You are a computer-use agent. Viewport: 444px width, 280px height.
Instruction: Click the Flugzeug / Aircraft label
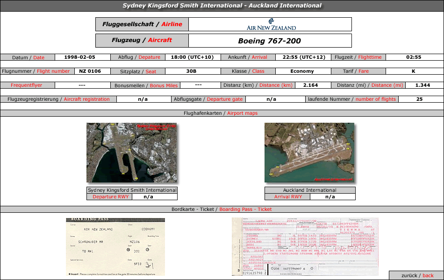tap(142, 41)
